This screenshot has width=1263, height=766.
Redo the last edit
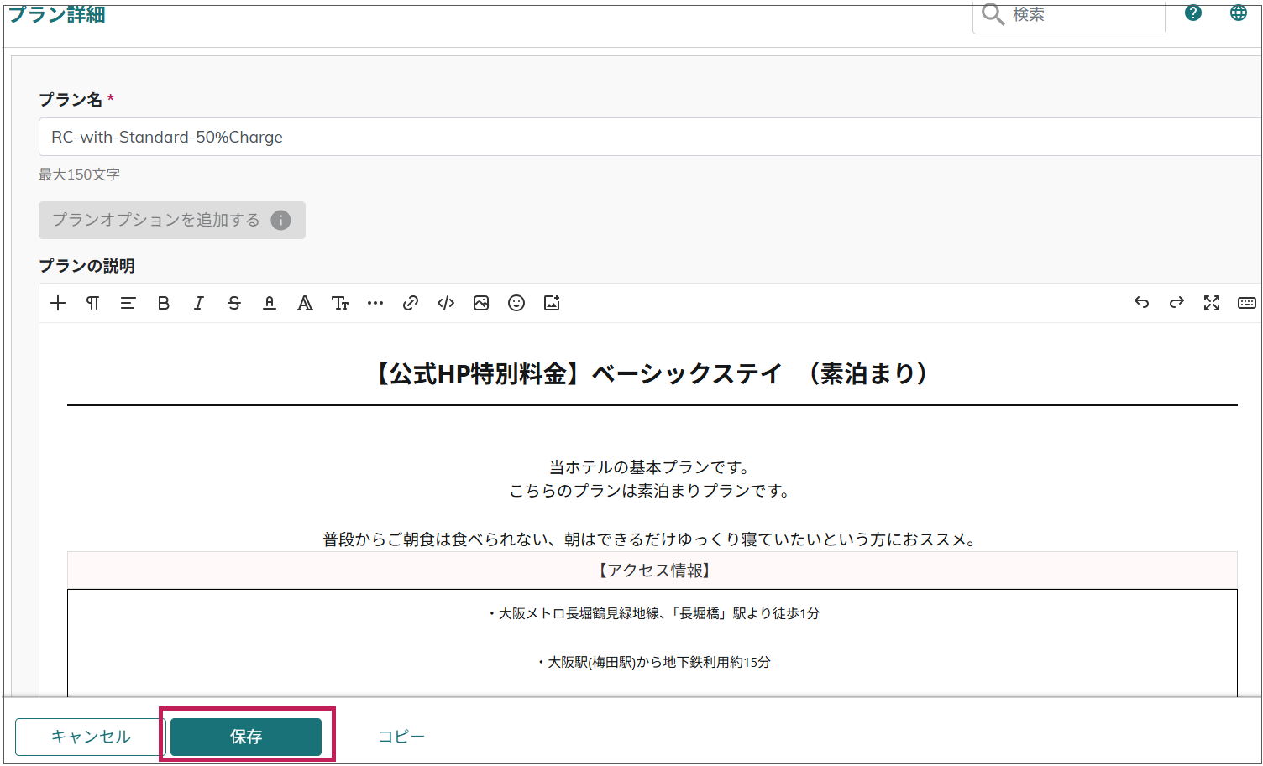[x=1177, y=303]
